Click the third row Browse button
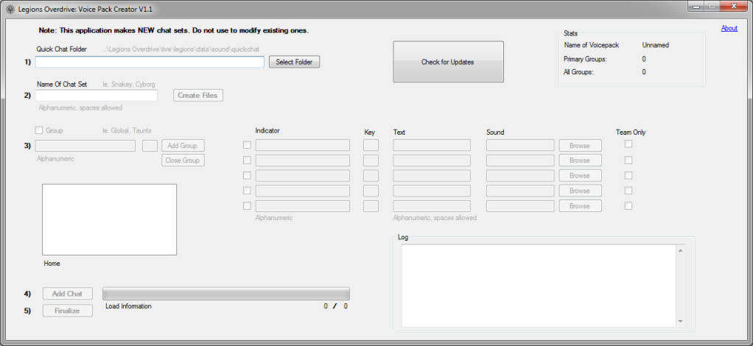 click(580, 176)
